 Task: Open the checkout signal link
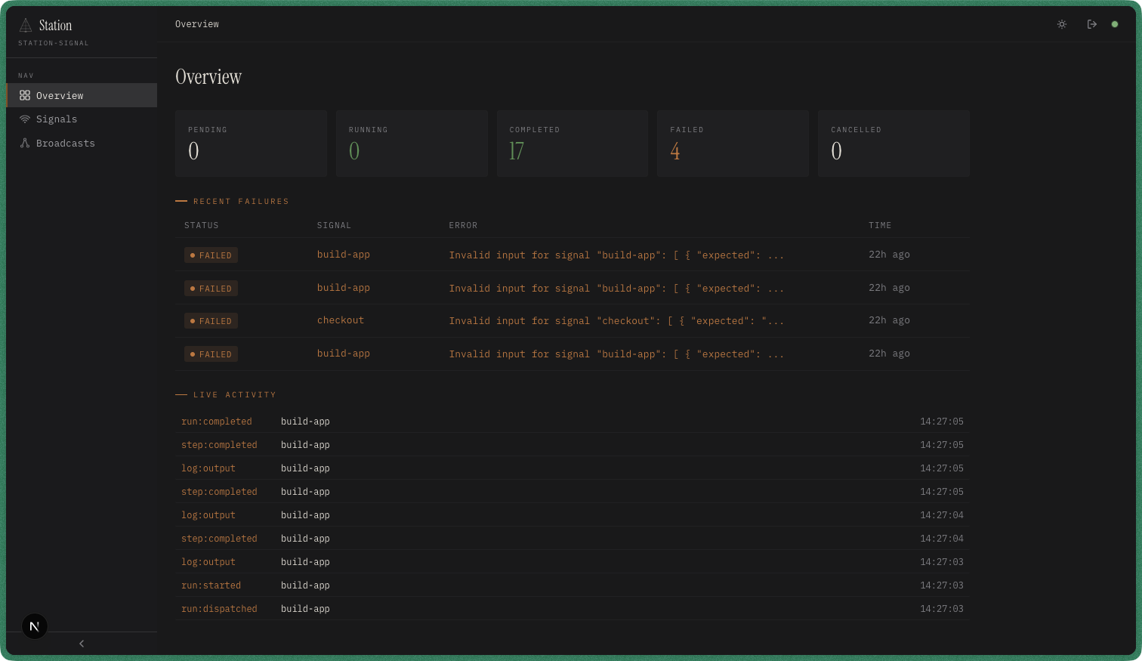pos(340,320)
